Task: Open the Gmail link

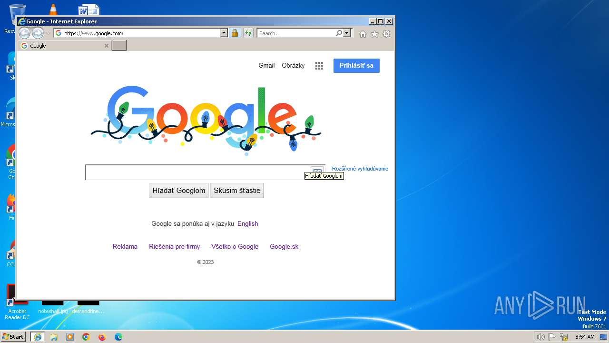Action: coord(266,66)
